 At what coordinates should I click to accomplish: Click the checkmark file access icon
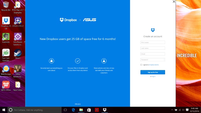[x=78, y=61]
